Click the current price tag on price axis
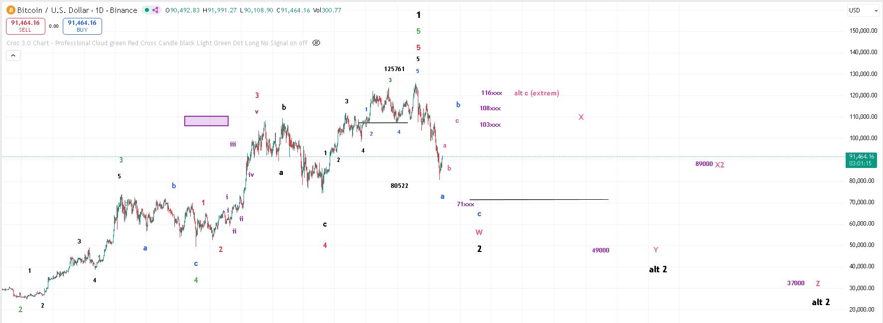The width and height of the screenshot is (883, 323). click(861, 160)
